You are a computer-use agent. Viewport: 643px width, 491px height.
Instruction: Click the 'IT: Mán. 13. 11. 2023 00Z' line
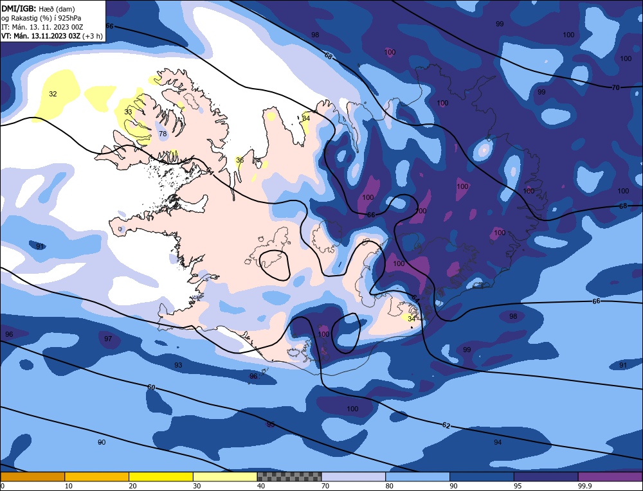[x=42, y=26]
